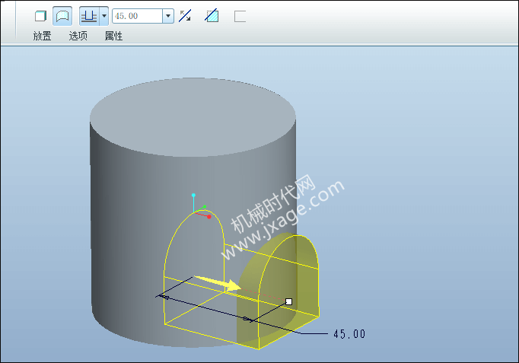Flip the extrude depth direction
This screenshot has width=519, height=363.
pyautogui.click(x=185, y=16)
